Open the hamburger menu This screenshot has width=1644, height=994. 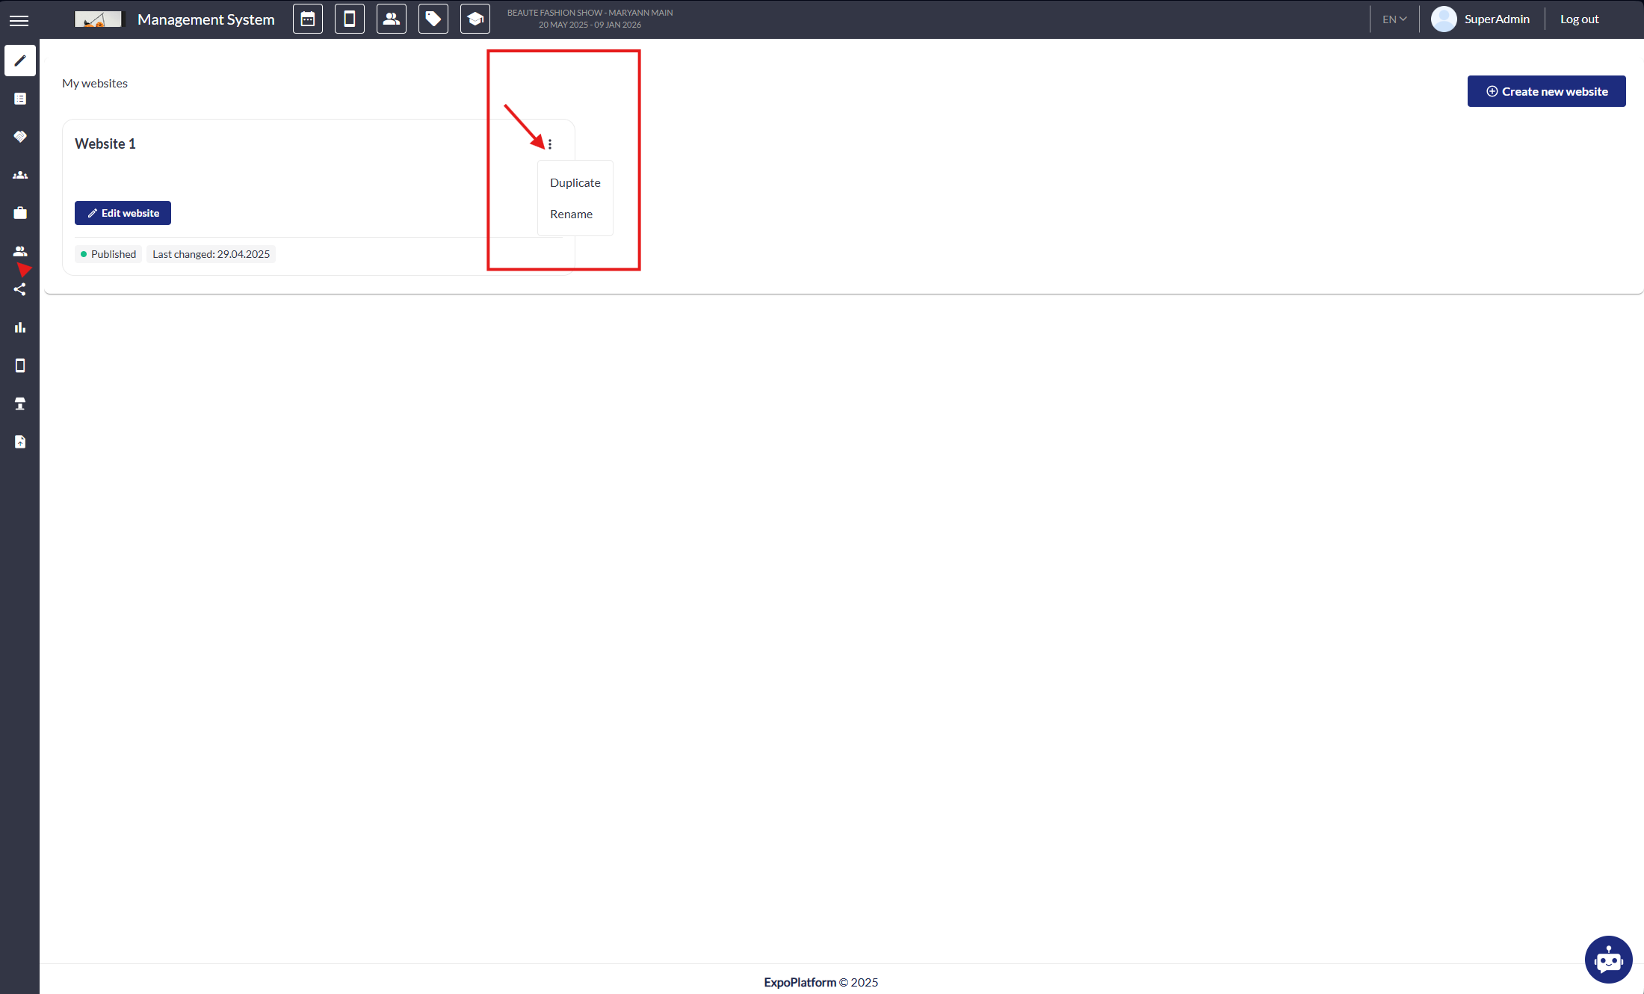[19, 20]
